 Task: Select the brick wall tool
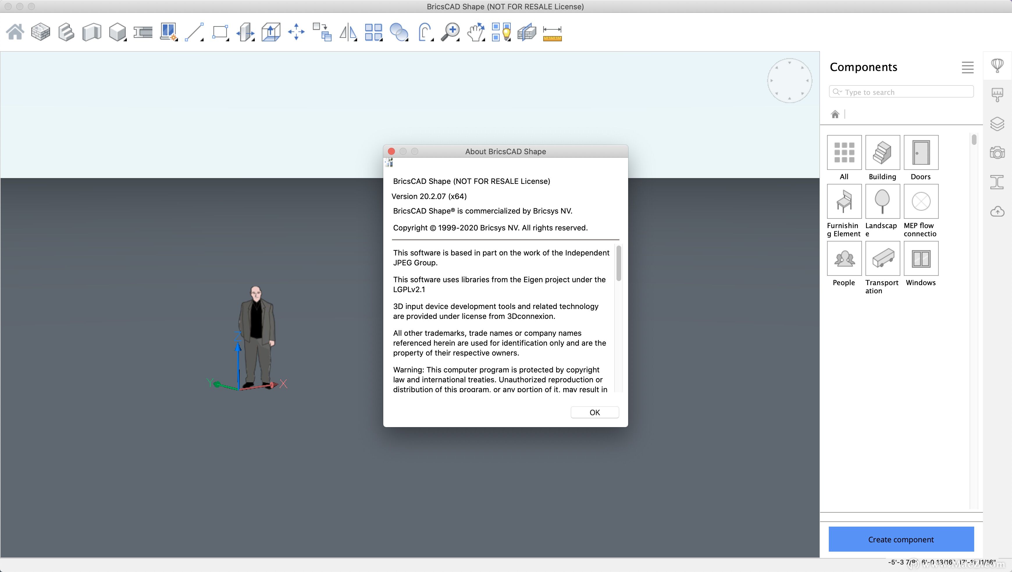40,32
